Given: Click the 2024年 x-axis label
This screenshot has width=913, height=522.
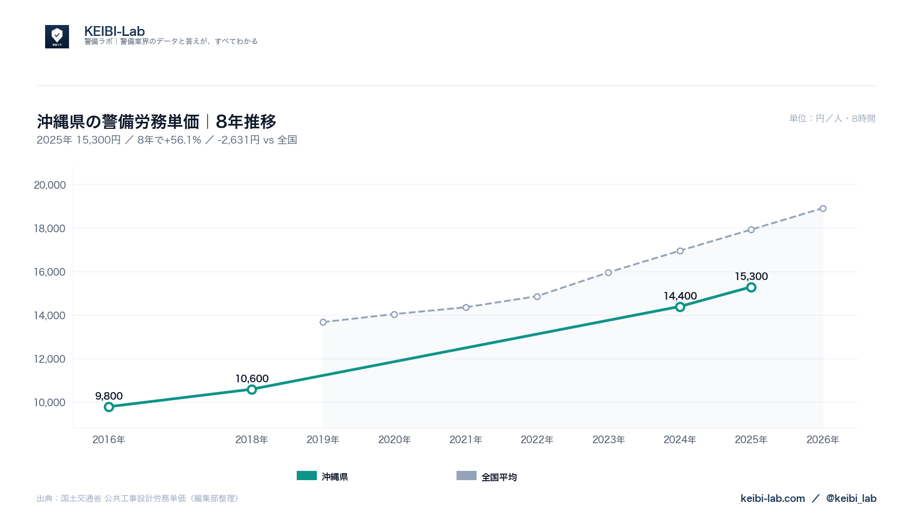Looking at the screenshot, I should click(680, 439).
